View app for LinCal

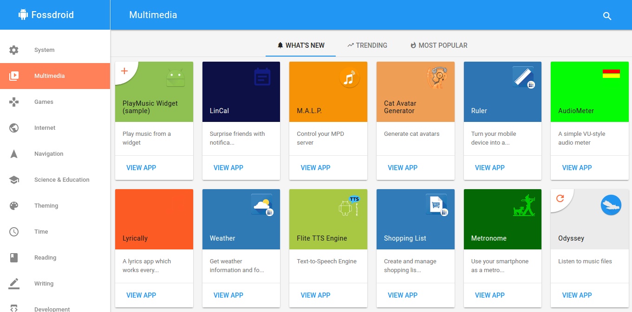228,168
